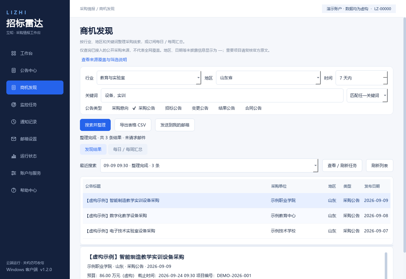Click the 邮箱设置 envelope icon
The image size is (406, 279).
14,139
